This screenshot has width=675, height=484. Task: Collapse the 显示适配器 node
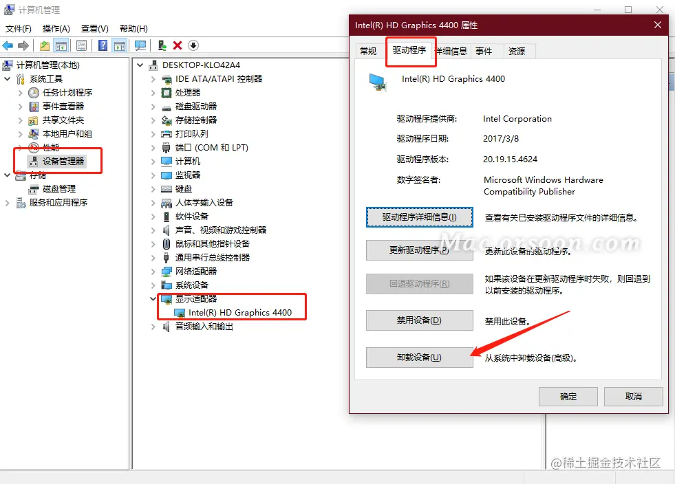point(153,298)
